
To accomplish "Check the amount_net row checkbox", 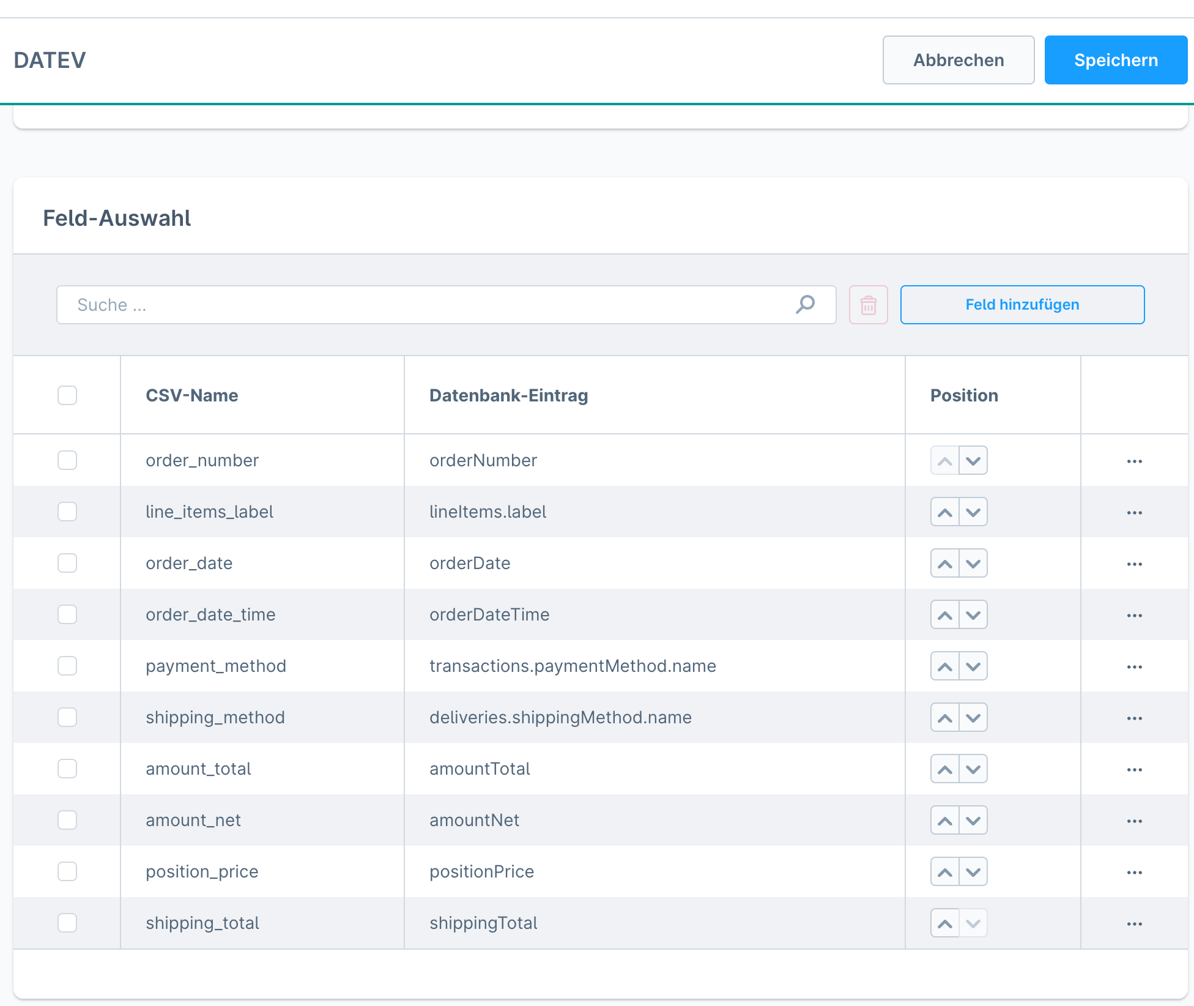I will 67,820.
